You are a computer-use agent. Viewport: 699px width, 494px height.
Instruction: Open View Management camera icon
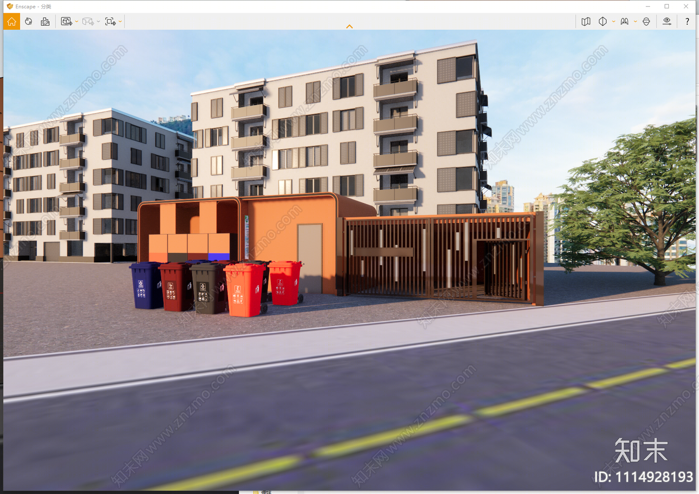click(x=45, y=21)
